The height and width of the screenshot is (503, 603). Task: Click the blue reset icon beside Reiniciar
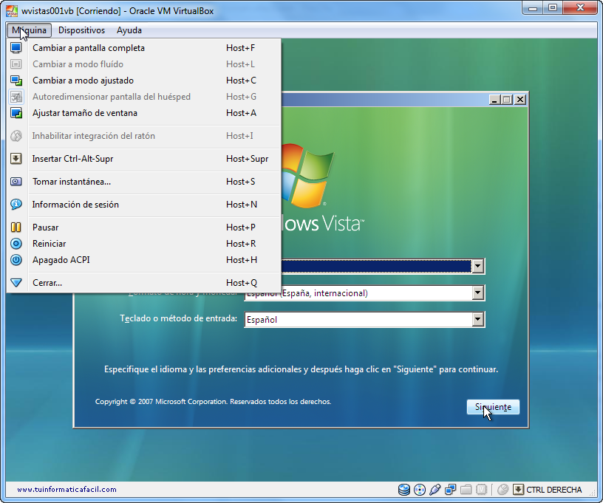coord(16,244)
